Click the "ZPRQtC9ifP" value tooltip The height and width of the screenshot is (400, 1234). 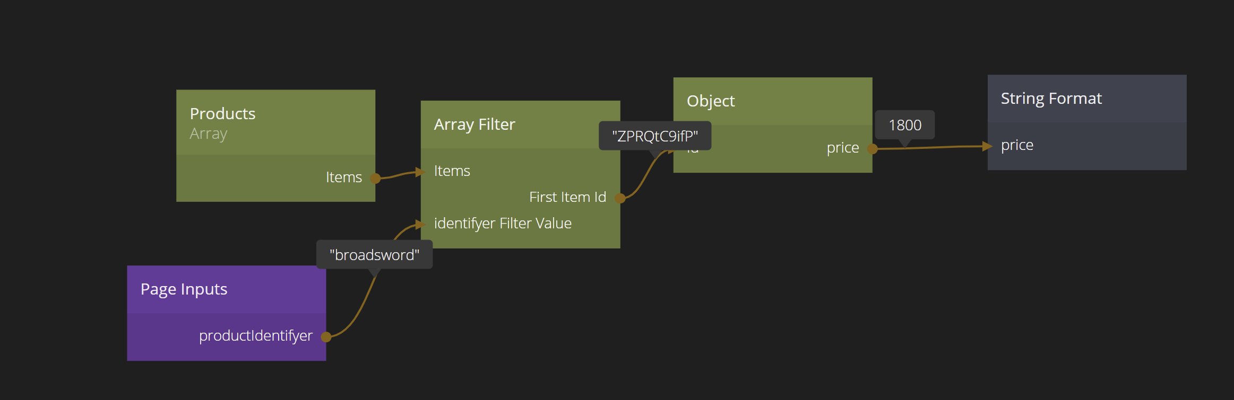654,136
